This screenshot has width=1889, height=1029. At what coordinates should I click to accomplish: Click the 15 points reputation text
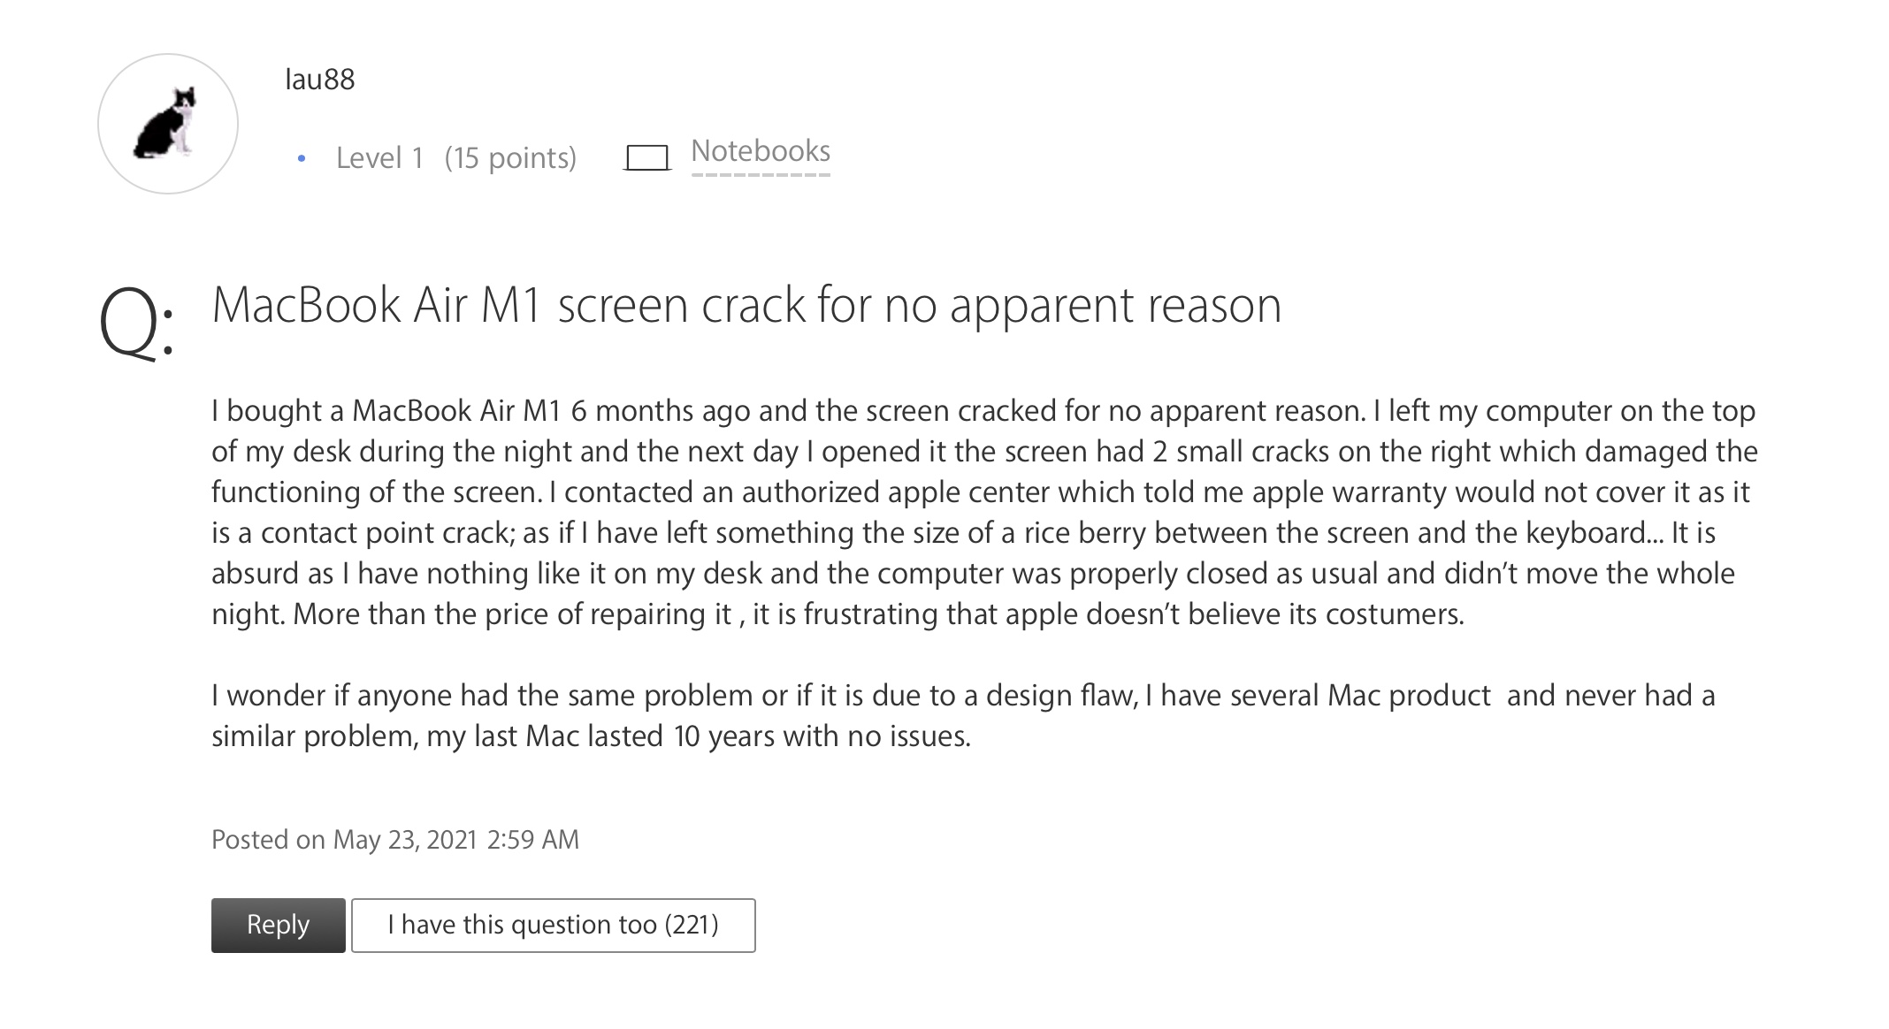(510, 158)
